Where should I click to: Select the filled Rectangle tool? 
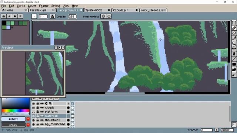[234, 64]
